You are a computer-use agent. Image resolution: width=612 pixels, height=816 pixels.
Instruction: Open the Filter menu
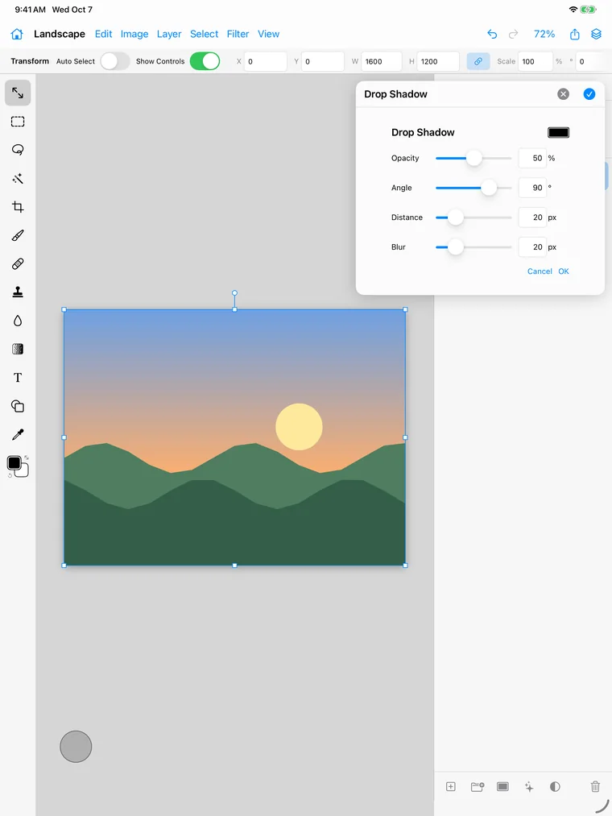(x=238, y=34)
